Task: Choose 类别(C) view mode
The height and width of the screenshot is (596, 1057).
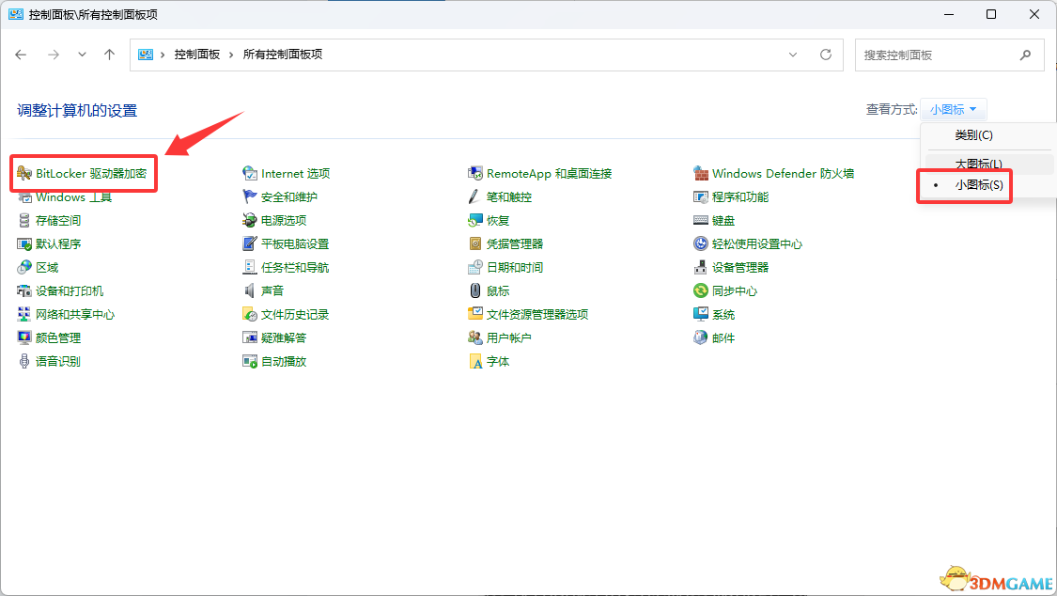Action: coord(973,135)
